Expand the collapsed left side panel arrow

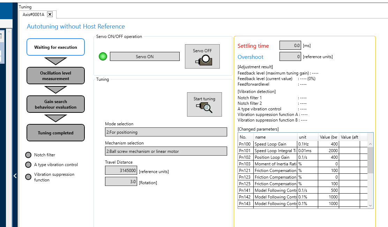(x=15, y=175)
